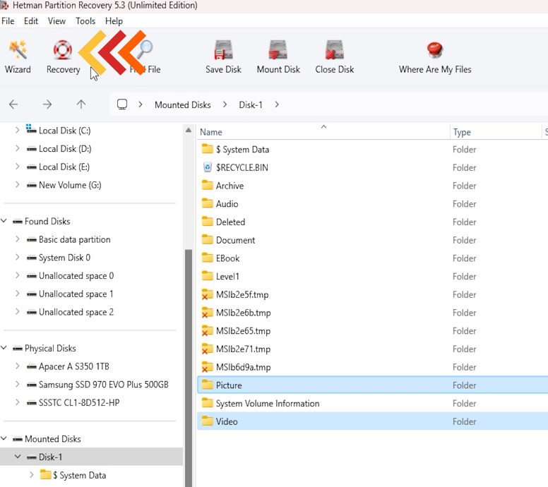Go back with the left arrow
Viewport: 548px width, 487px height.
(13, 104)
